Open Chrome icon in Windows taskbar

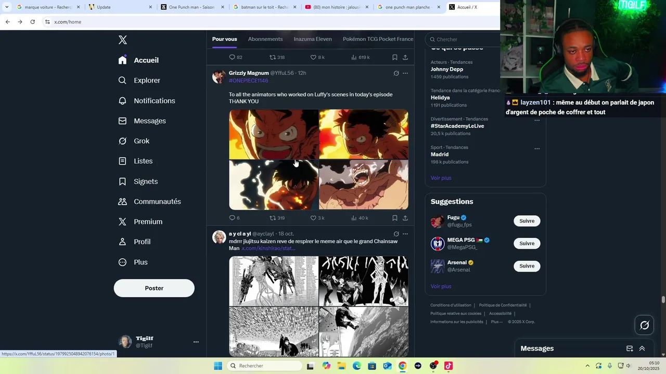(402, 366)
